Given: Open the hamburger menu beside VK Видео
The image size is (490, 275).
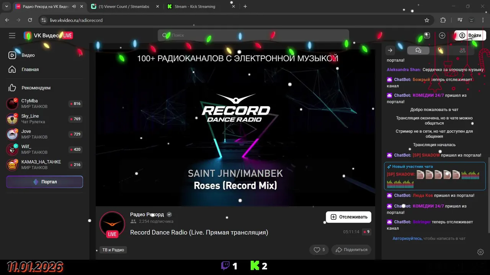Looking at the screenshot, I should point(12,36).
